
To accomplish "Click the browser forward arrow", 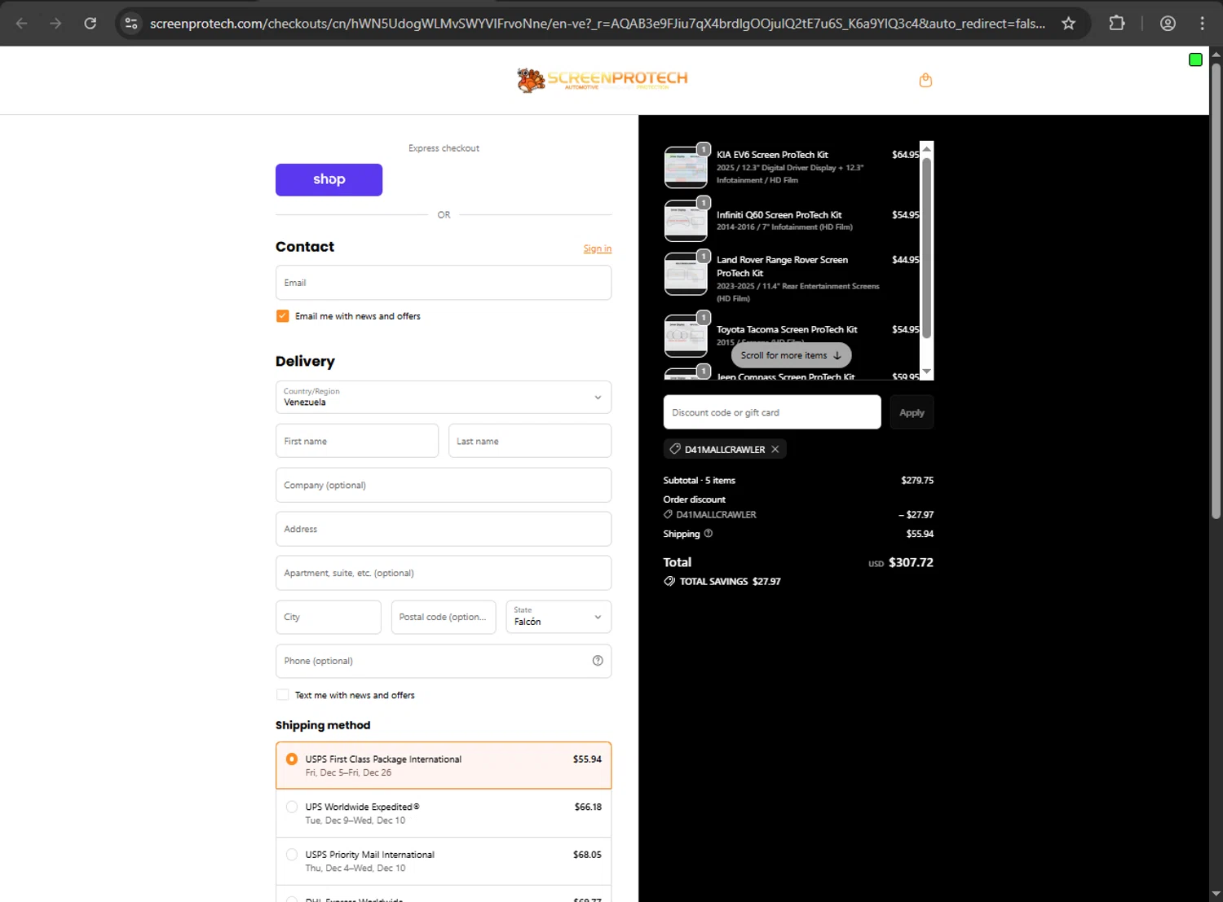I will [x=55, y=24].
